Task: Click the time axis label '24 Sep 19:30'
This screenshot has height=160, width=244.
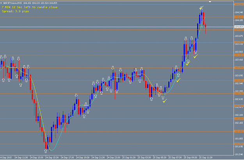Action: tap(83, 158)
